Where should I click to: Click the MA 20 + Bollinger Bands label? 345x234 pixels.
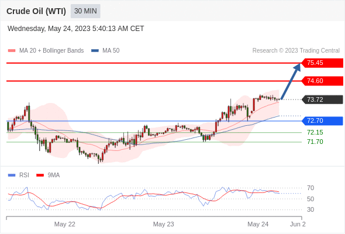tap(51, 51)
